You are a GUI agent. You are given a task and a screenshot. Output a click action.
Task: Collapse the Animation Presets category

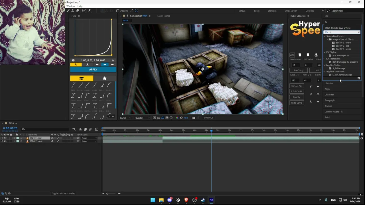click(x=325, y=36)
